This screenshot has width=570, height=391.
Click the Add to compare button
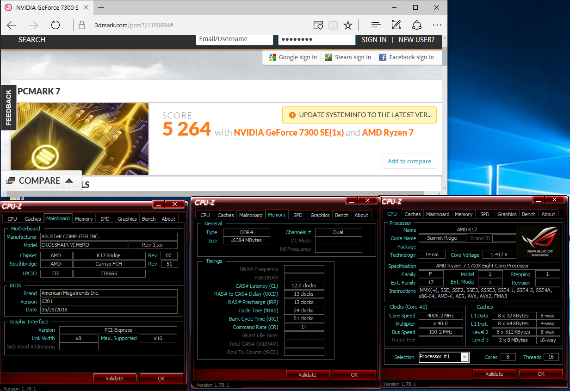[409, 161]
